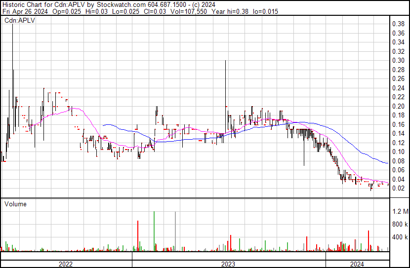Image resolution: width=410 pixels, height=268 pixels.
Task: Click the 0.38 price axis label
Action: tap(398, 24)
